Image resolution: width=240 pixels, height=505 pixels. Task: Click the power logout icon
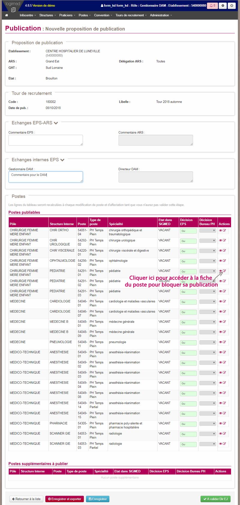pos(232,5)
